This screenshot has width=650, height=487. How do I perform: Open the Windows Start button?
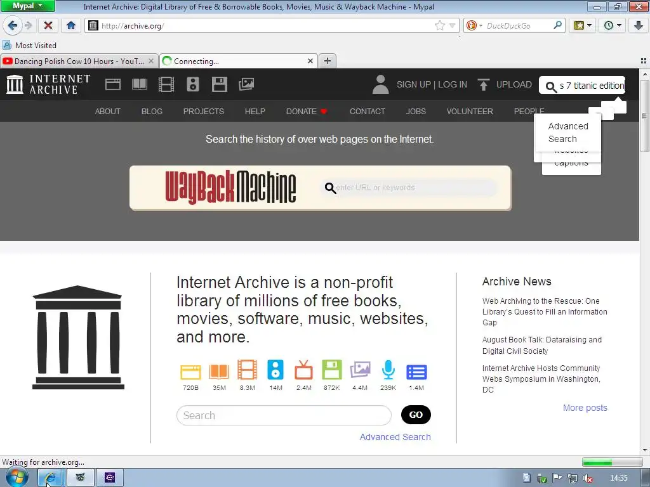(17, 477)
